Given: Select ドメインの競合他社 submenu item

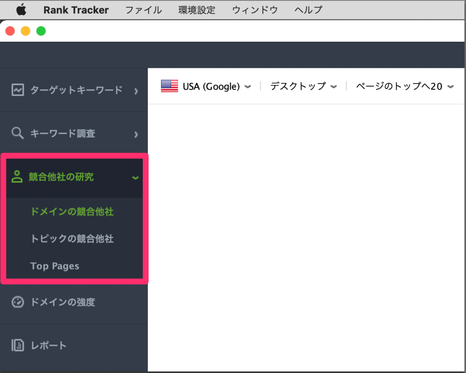Looking at the screenshot, I should click(x=72, y=212).
